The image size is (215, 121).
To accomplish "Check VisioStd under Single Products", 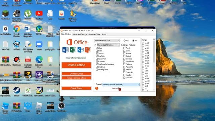I will tap(124, 75).
